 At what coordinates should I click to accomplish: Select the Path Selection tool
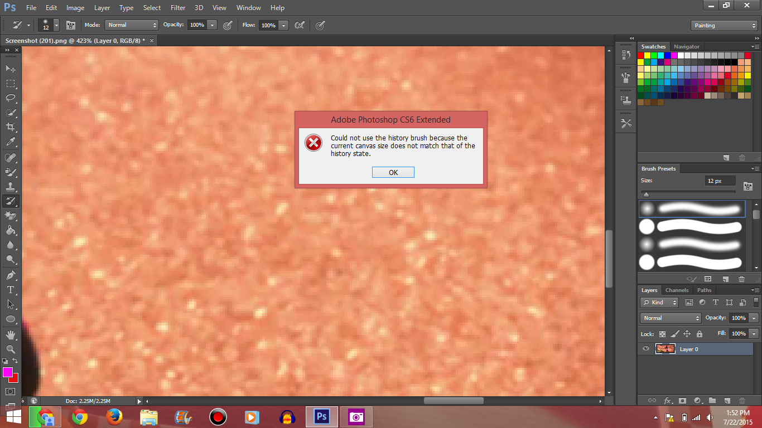tap(11, 304)
